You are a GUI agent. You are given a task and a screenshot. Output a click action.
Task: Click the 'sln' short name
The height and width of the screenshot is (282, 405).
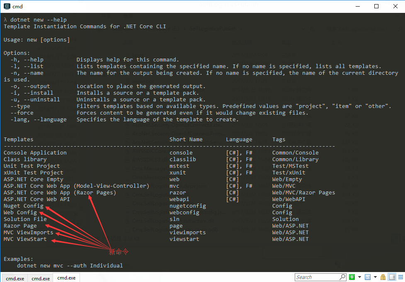(175, 219)
